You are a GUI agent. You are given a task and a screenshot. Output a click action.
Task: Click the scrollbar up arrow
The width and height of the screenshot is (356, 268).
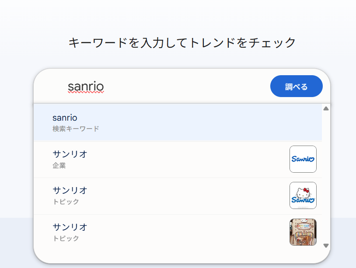click(325, 108)
